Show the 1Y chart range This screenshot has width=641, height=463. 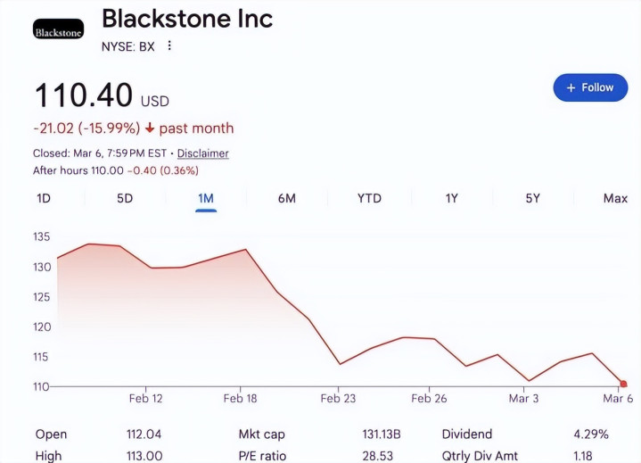451,198
